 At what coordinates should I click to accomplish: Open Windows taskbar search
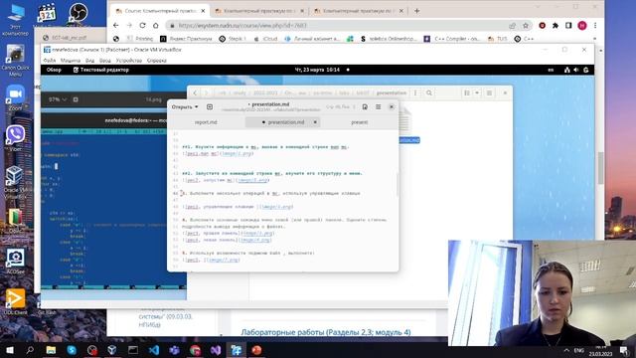(x=30, y=350)
